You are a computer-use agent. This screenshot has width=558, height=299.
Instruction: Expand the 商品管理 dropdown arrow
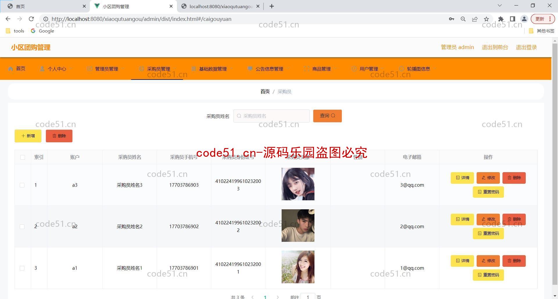pos(336,69)
